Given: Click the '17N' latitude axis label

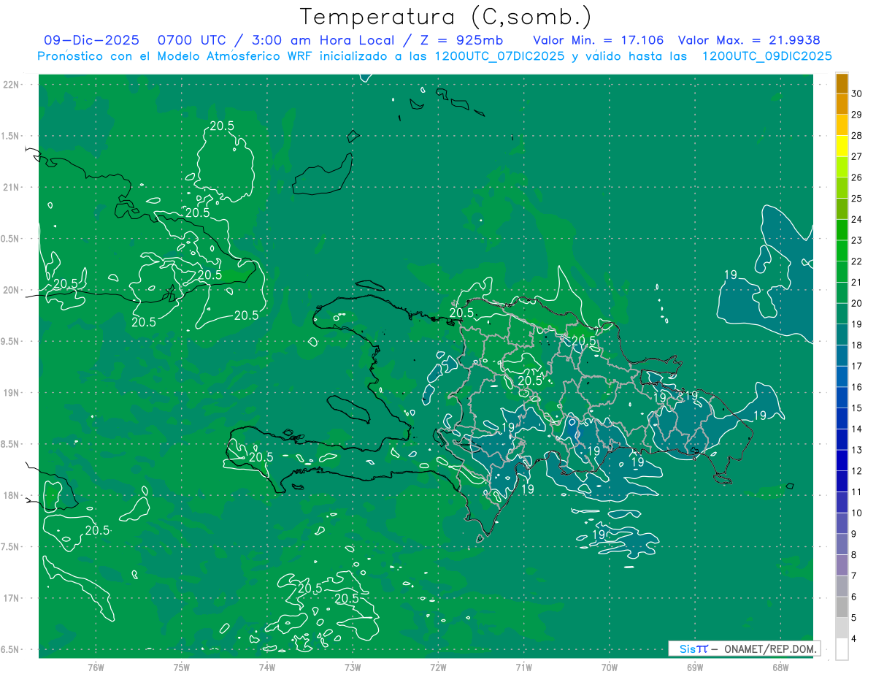Looking at the screenshot, I should tap(12, 599).
